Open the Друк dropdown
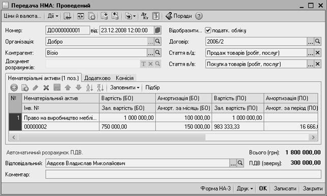This screenshot has width=327, height=196. 245,188
